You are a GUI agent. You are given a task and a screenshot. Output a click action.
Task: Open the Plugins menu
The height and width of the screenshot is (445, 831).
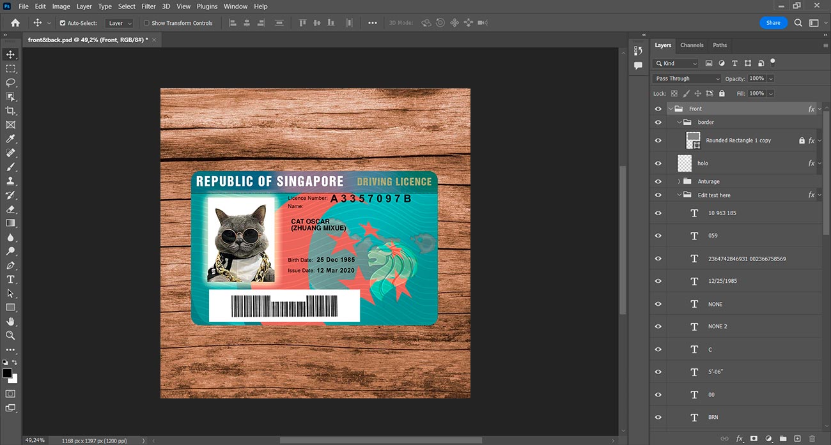pos(207,6)
